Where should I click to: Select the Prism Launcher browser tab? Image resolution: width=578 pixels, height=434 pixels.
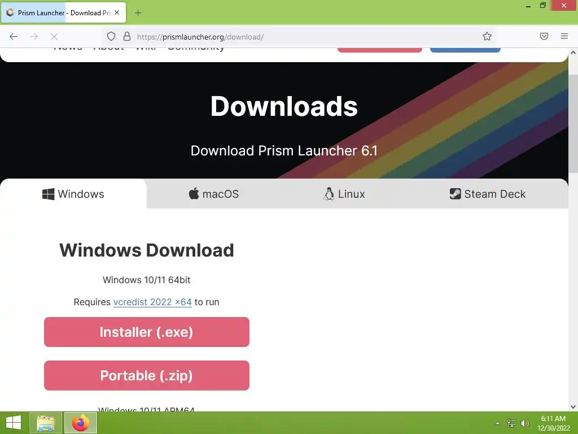64,12
